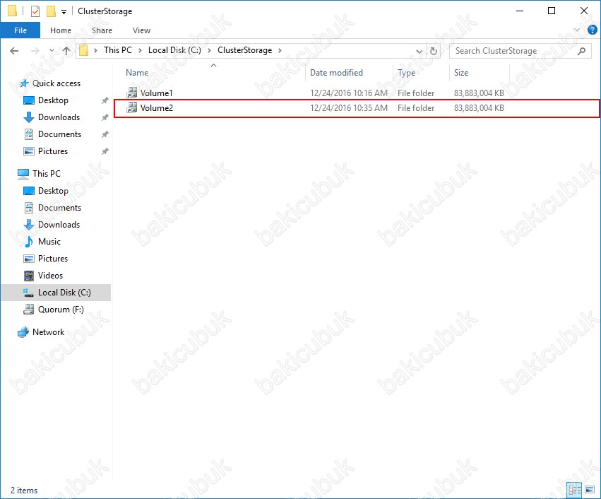Select This PC in the address breadcrumb

(x=118, y=50)
